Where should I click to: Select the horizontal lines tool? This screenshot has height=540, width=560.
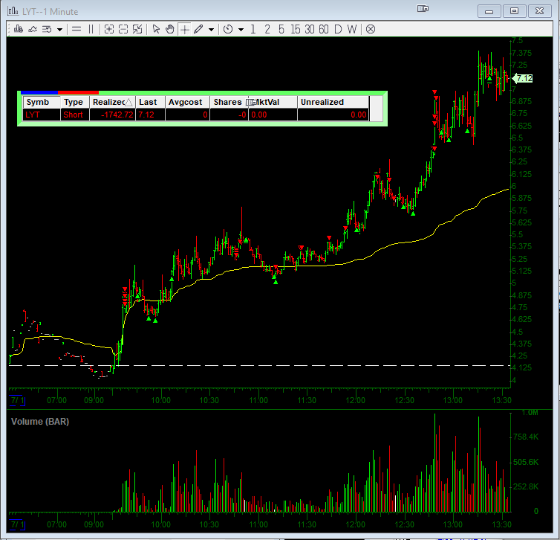click(76, 29)
